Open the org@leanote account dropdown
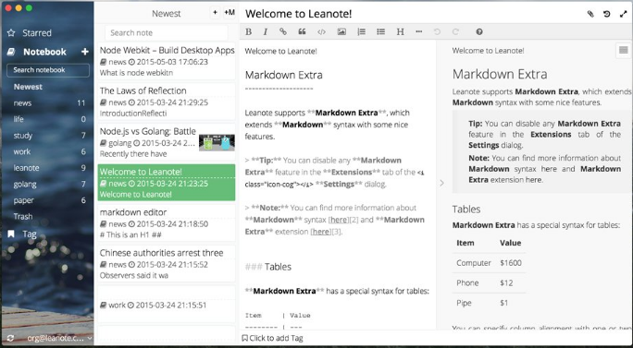The height and width of the screenshot is (348, 633). point(59,339)
